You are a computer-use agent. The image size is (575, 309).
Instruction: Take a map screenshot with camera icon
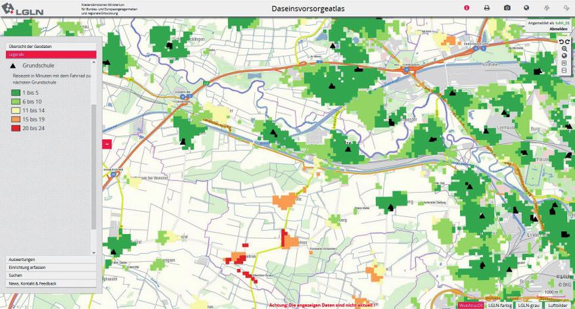pyautogui.click(x=507, y=7)
